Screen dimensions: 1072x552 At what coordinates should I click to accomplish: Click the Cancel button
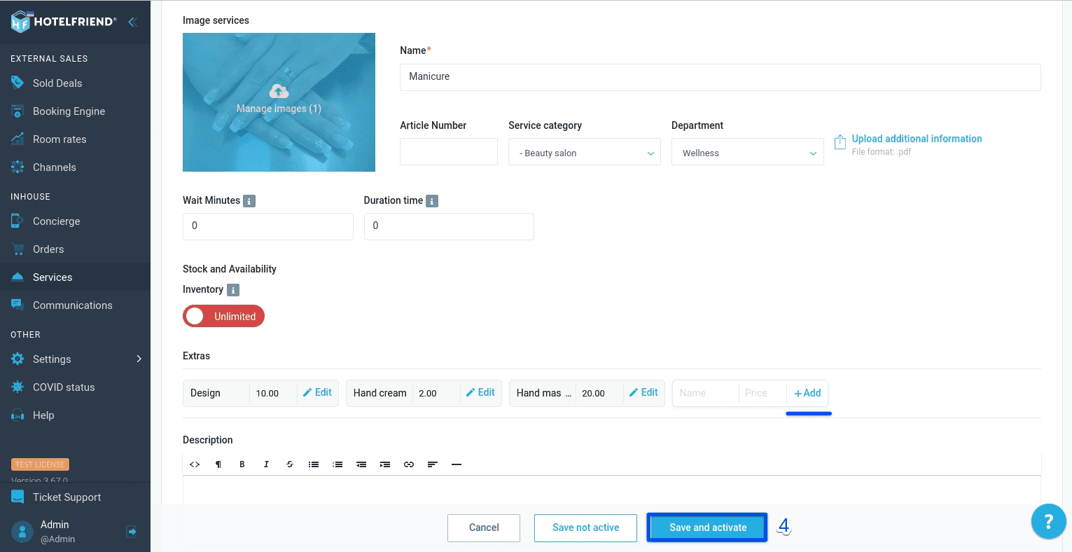coord(484,527)
